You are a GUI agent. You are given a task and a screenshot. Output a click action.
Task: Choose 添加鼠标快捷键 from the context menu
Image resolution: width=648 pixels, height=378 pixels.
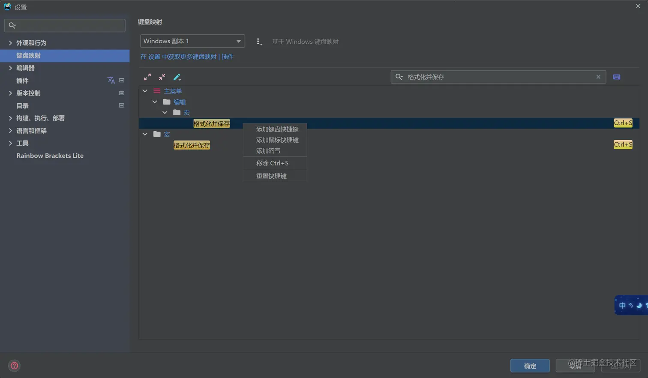(x=275, y=140)
